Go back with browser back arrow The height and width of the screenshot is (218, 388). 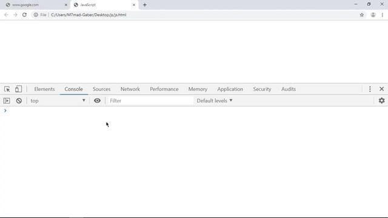[x=6, y=15]
